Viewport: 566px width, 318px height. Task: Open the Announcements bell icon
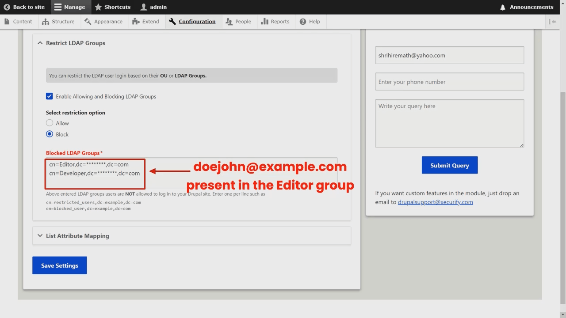click(x=502, y=7)
